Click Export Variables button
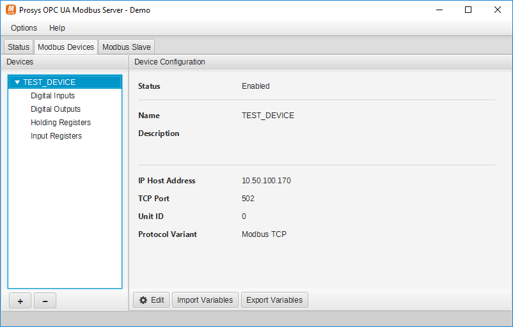The height and width of the screenshot is (327, 513). (274, 300)
